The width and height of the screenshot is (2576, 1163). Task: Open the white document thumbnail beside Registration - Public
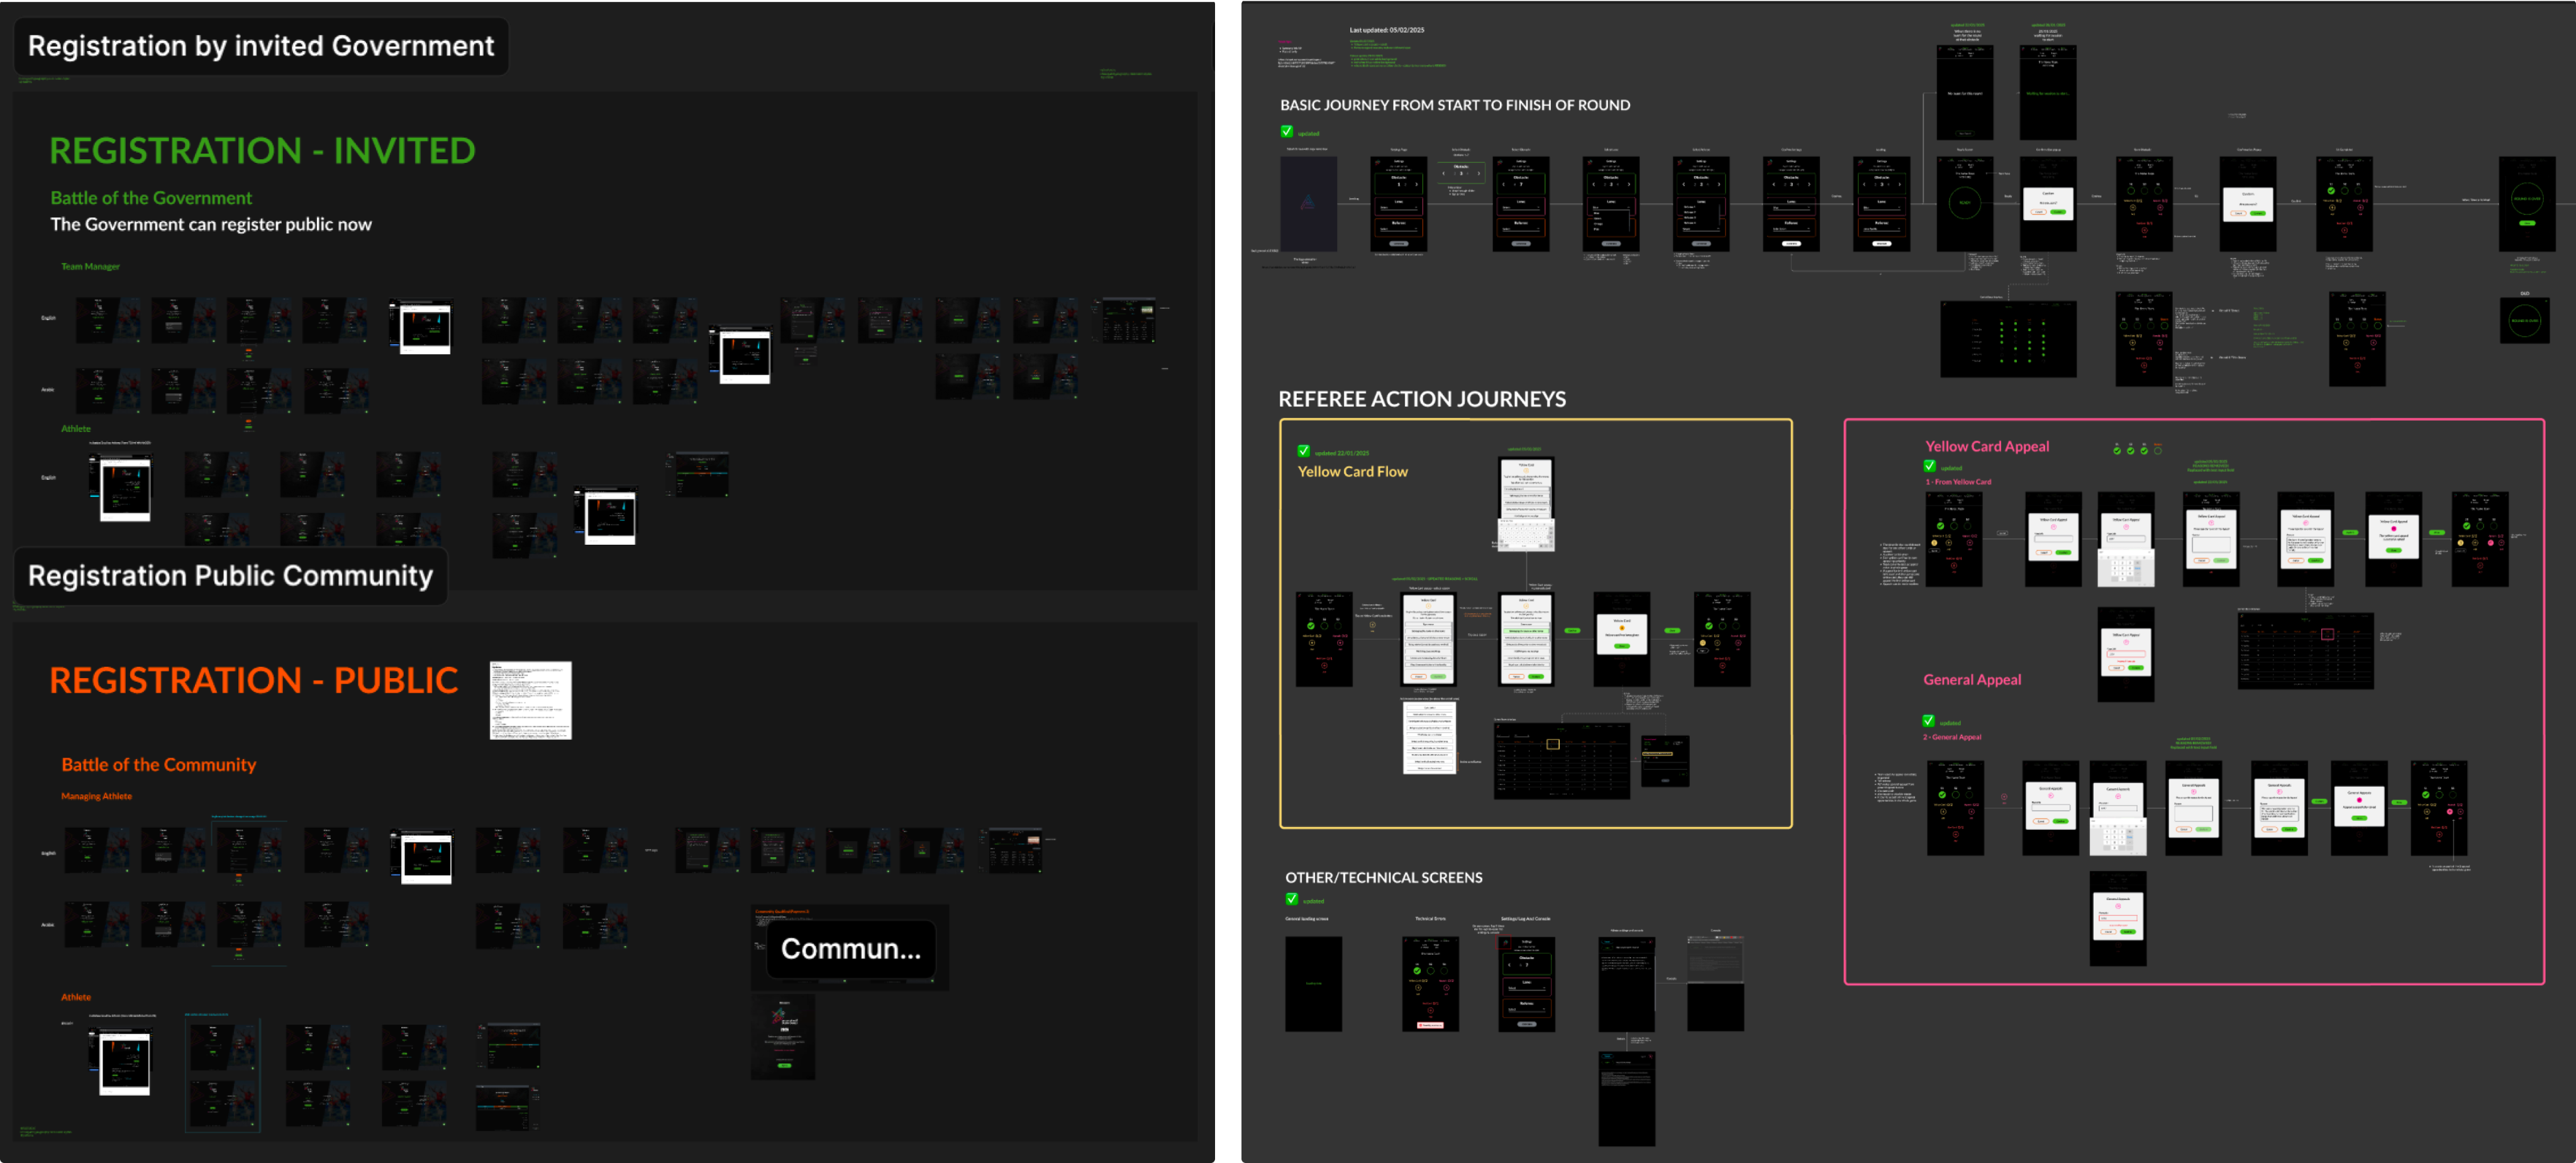pos(531,700)
